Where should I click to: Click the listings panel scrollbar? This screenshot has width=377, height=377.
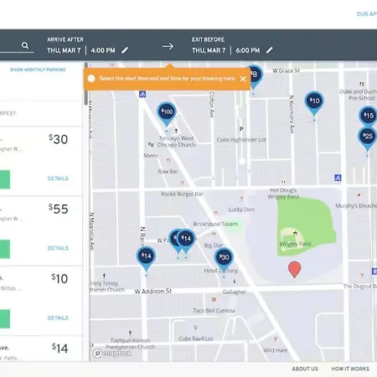coord(86,84)
